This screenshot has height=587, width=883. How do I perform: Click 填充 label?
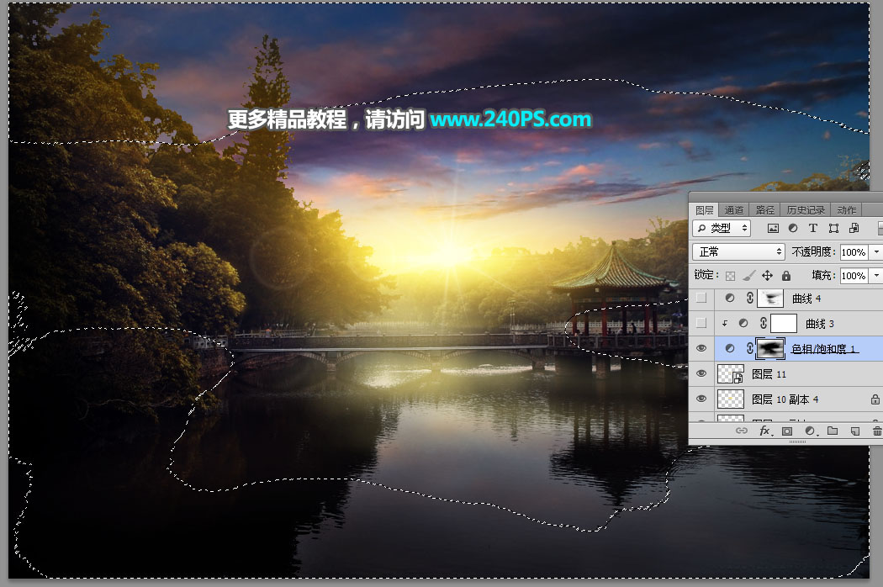(822, 276)
